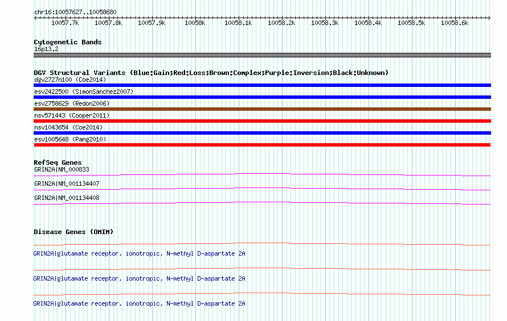The image size is (507, 321).
Task: Click the 10058k ruler tick label
Action: coord(195,23)
